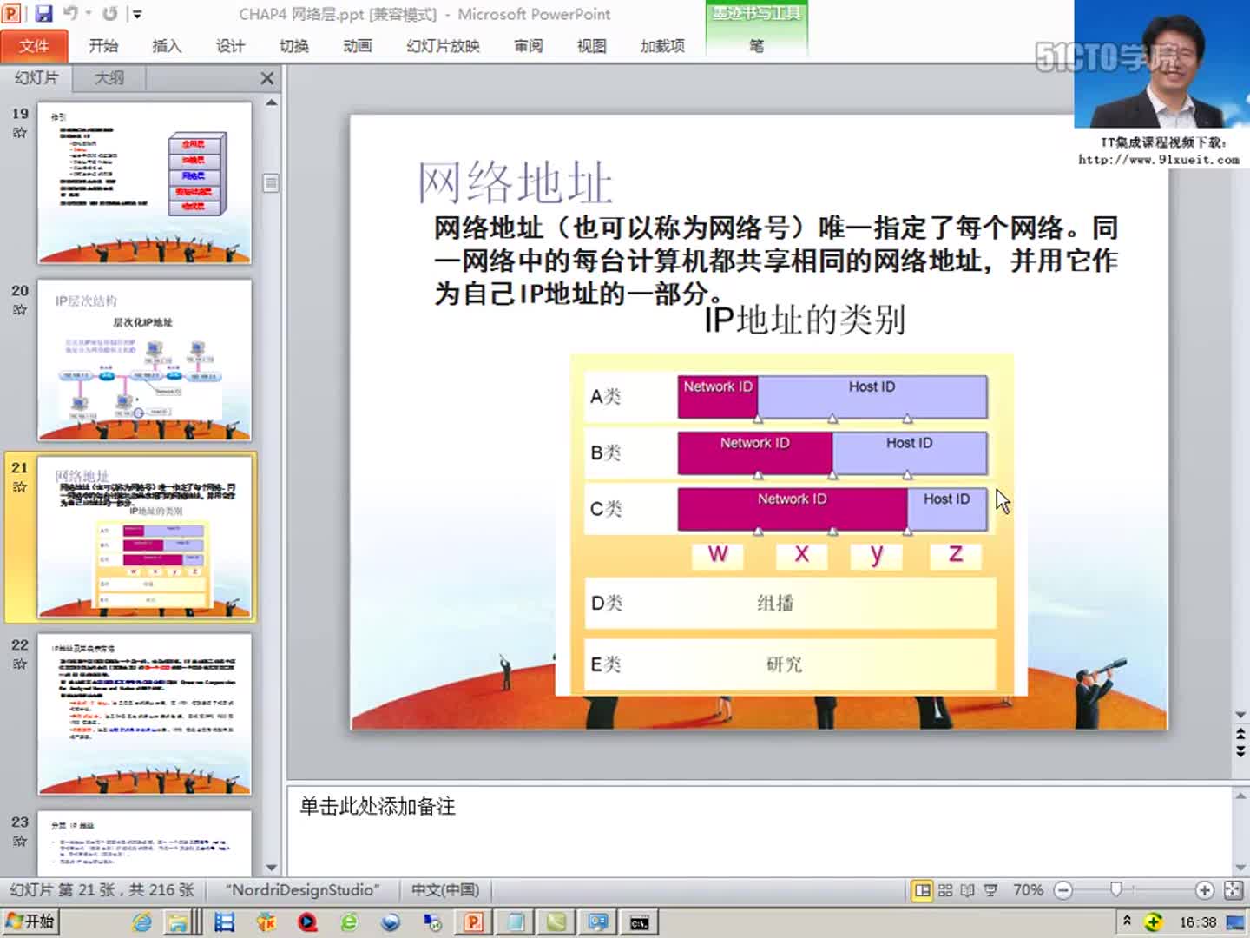The width and height of the screenshot is (1250, 938).
Task: Click animation star icon beside slide 23
Action: tap(20, 842)
